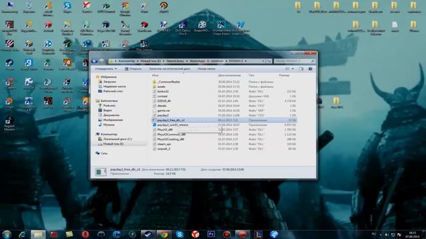
Task: Open the Упорядочить dropdown menu
Action: click(106, 69)
